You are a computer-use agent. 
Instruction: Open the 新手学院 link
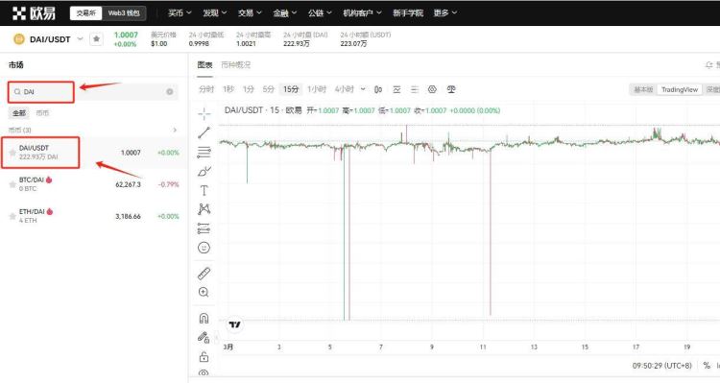(x=408, y=12)
